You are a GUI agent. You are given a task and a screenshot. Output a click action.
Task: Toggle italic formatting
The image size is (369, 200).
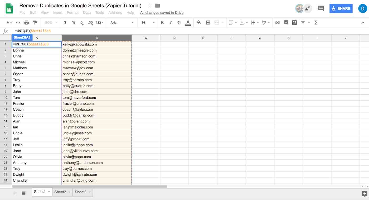(171, 23)
